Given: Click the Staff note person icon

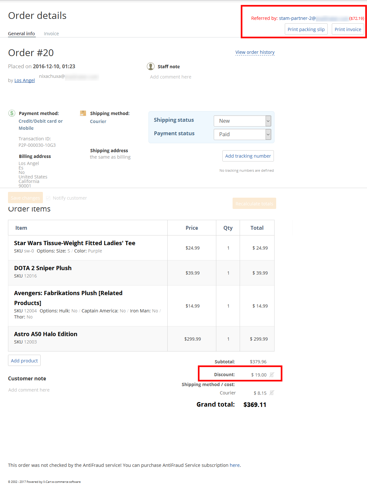Looking at the screenshot, I should 151,66.
